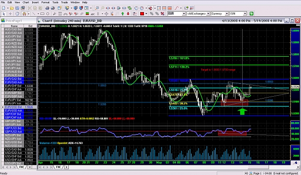Open the Insert menu

(x=35, y=2)
